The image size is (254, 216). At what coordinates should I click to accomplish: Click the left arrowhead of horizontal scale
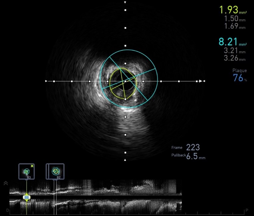click(47, 81)
